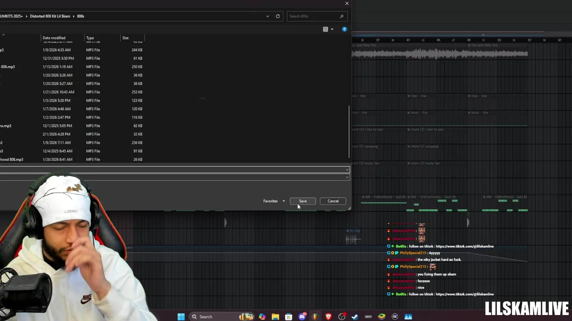Switch to FL Studio taskbar icon
572x321 pixels.
point(315,317)
